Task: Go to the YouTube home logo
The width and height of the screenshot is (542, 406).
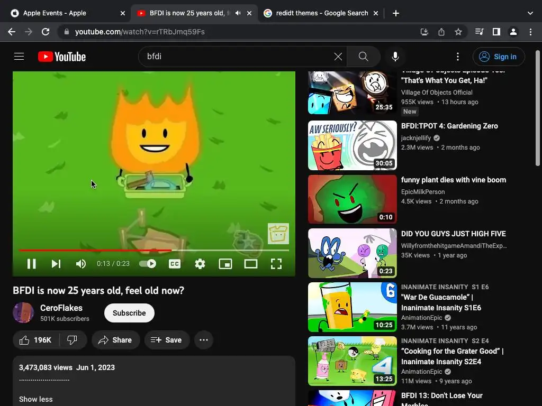Action: pyautogui.click(x=62, y=57)
